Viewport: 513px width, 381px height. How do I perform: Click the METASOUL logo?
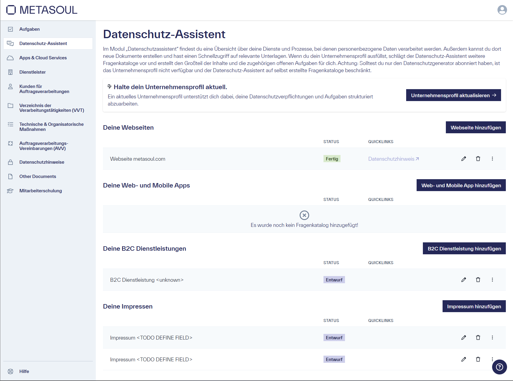[41, 10]
